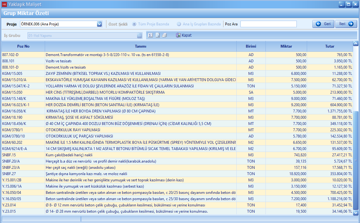Click the Tutar column header

coord(330,46)
